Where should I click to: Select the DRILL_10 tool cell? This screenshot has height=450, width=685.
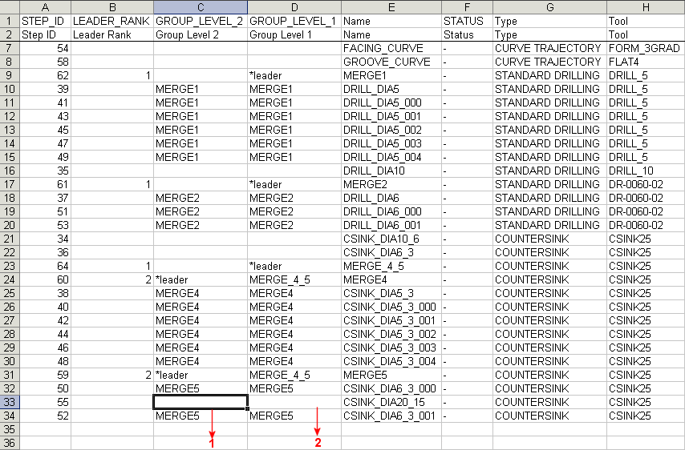point(646,171)
